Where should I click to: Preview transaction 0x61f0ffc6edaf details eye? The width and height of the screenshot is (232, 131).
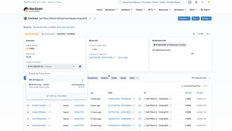[x=28, y=119]
